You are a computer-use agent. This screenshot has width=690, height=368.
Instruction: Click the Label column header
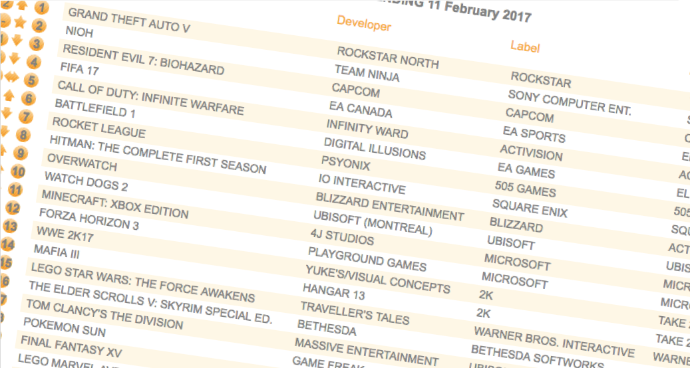click(525, 46)
